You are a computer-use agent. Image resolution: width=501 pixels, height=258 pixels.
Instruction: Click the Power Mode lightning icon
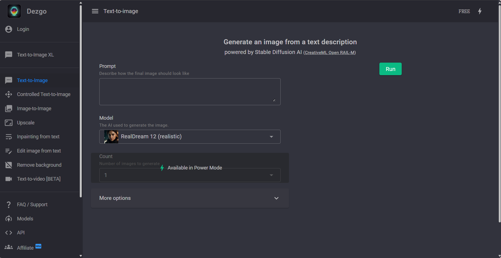480,11
